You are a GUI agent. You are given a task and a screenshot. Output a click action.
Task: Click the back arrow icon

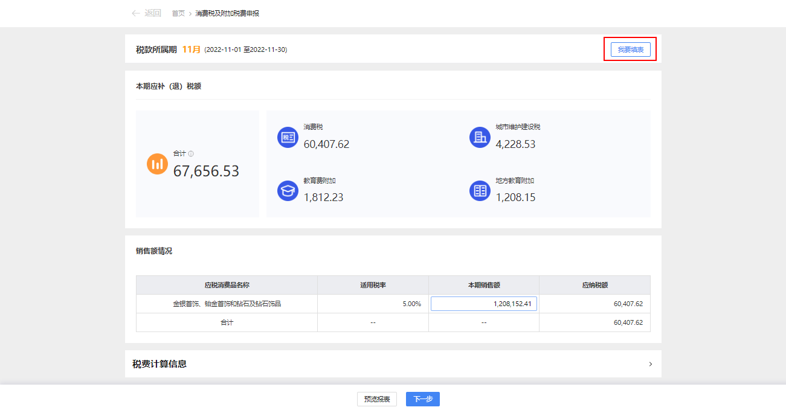click(136, 13)
